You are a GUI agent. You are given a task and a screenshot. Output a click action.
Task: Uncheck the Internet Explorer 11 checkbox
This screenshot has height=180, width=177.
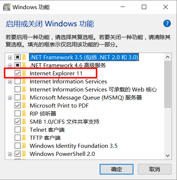point(18,73)
